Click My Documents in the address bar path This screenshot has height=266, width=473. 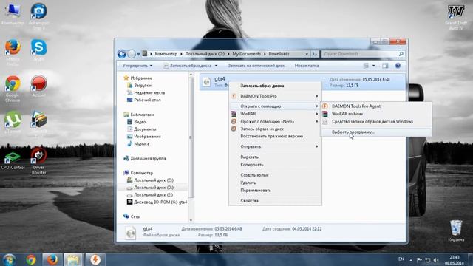tap(246, 54)
